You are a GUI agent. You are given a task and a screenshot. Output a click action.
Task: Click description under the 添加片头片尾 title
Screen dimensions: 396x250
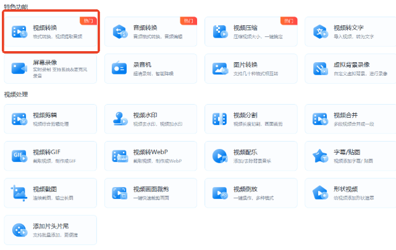pos(56,235)
